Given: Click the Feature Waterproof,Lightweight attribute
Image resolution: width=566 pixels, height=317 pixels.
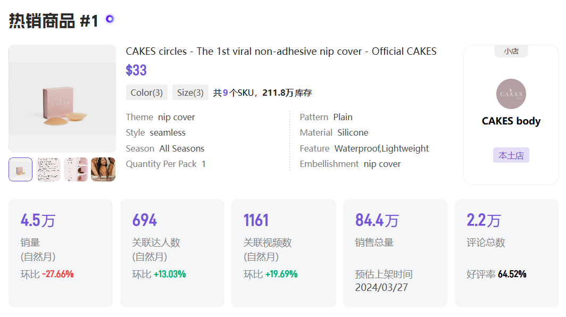Looking at the screenshot, I should [364, 148].
